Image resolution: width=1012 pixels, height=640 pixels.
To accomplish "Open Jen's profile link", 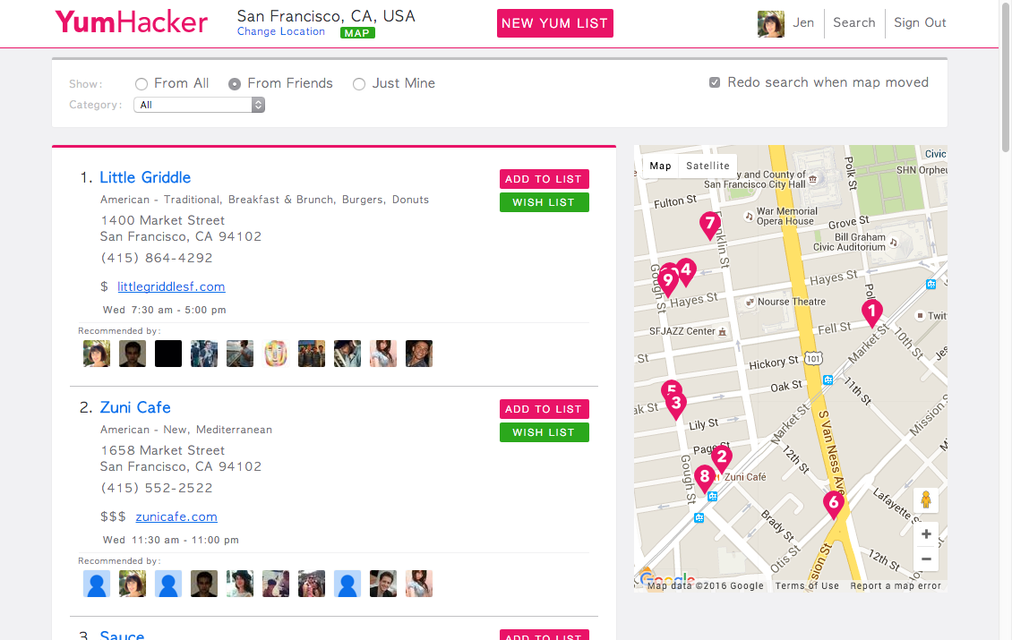I will [x=803, y=22].
